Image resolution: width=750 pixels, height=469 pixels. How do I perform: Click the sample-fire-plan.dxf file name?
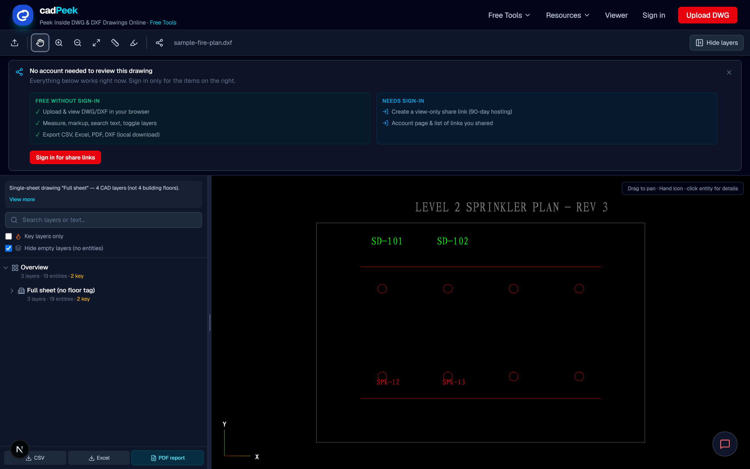tap(203, 43)
